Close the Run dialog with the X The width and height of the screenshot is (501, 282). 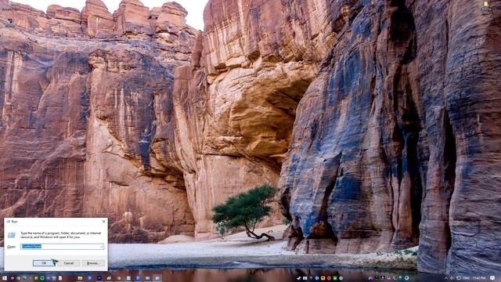[104, 221]
